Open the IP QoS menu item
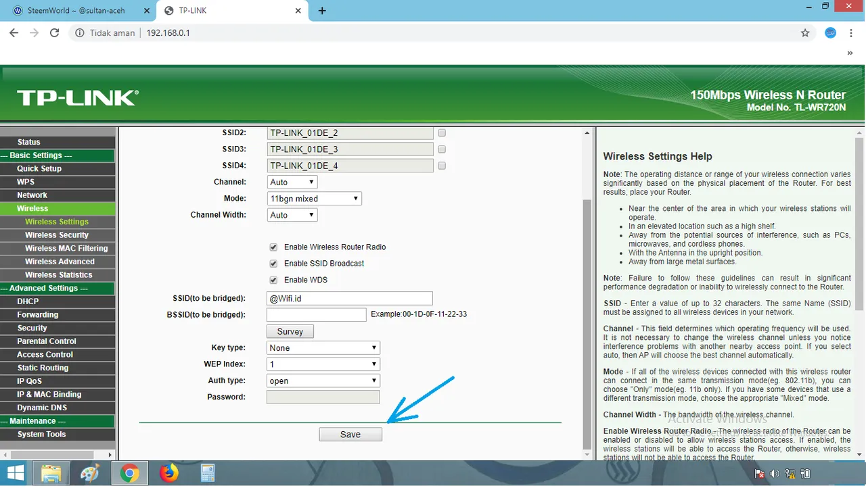This screenshot has width=866, height=488. 58,381
